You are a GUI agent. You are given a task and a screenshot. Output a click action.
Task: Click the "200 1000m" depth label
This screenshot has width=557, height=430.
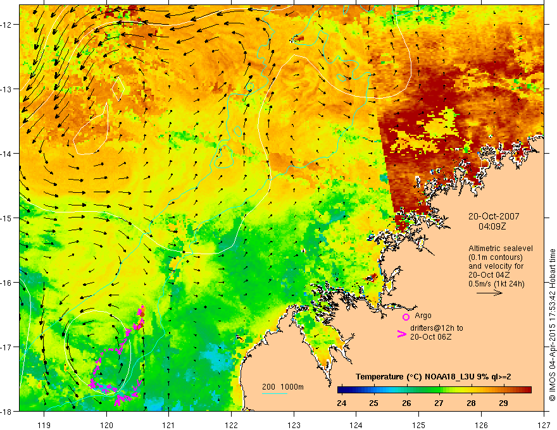click(283, 387)
